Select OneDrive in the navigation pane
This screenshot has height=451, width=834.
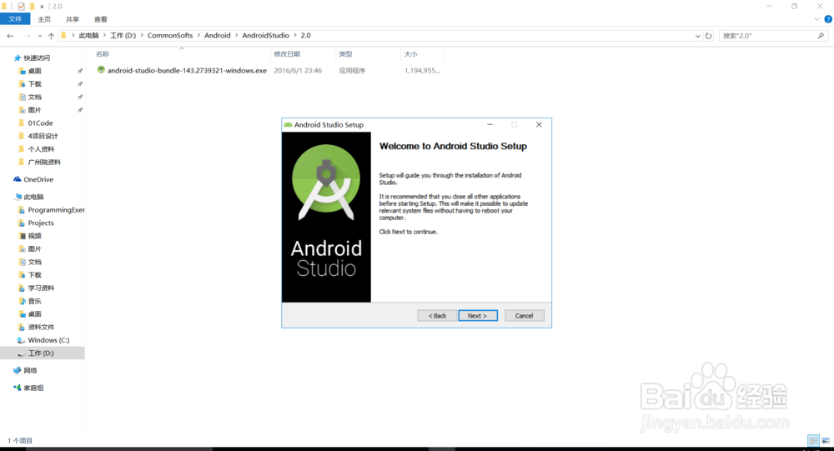click(38, 180)
